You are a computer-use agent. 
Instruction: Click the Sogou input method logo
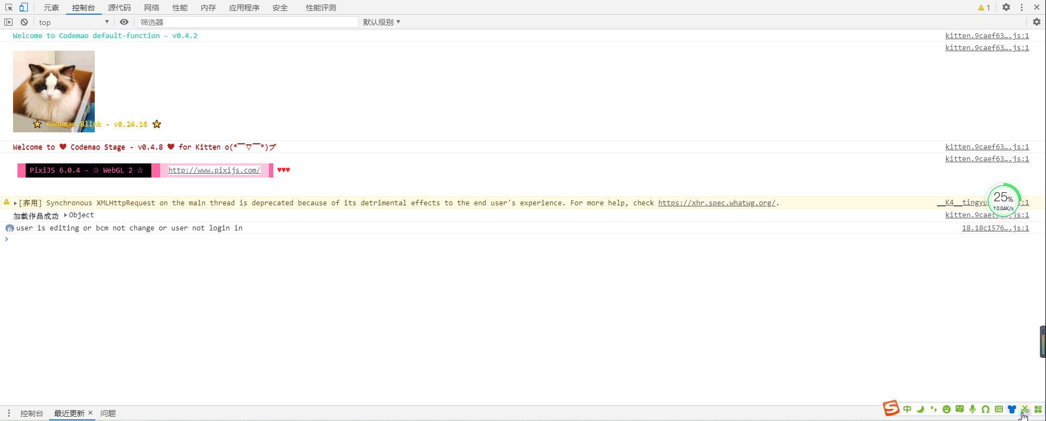(891, 408)
